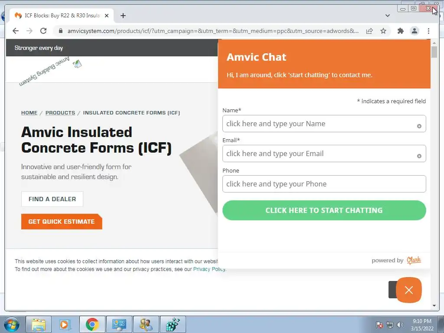
Task: Select the ICF Blocks browser tab
Action: coord(62,16)
